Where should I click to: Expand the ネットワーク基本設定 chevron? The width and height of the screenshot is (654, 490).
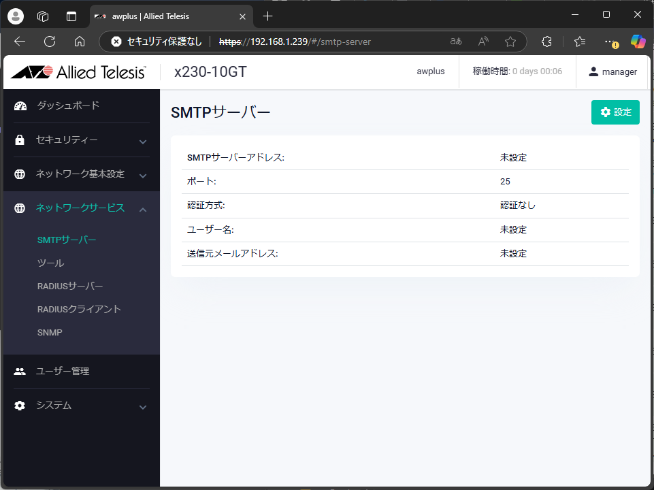coord(143,176)
